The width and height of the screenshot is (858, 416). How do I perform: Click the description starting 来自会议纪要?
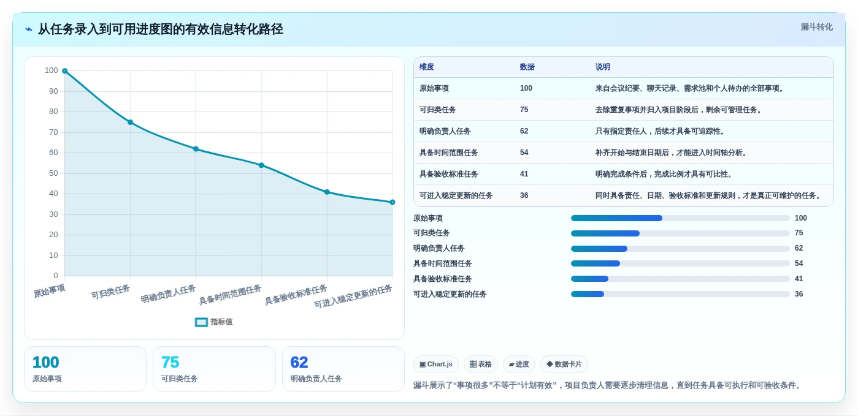click(690, 88)
